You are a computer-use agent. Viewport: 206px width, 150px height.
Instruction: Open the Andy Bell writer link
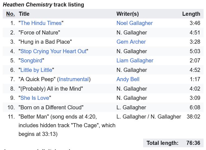[x=128, y=79]
